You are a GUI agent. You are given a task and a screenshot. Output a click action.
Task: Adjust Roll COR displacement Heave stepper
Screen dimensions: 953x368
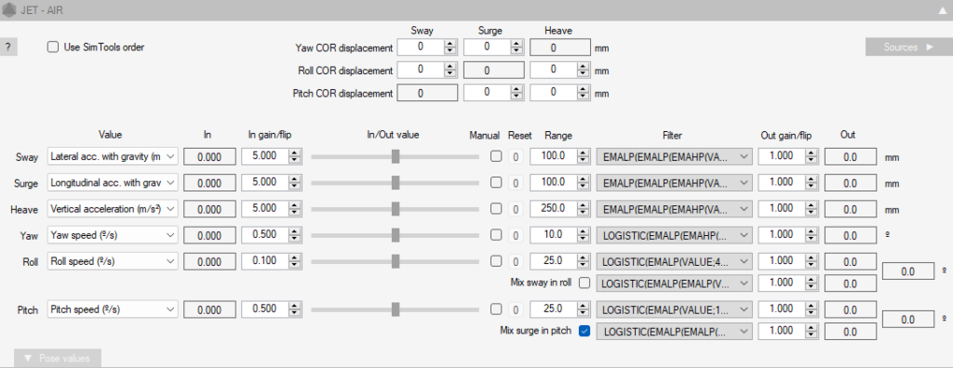tap(583, 70)
